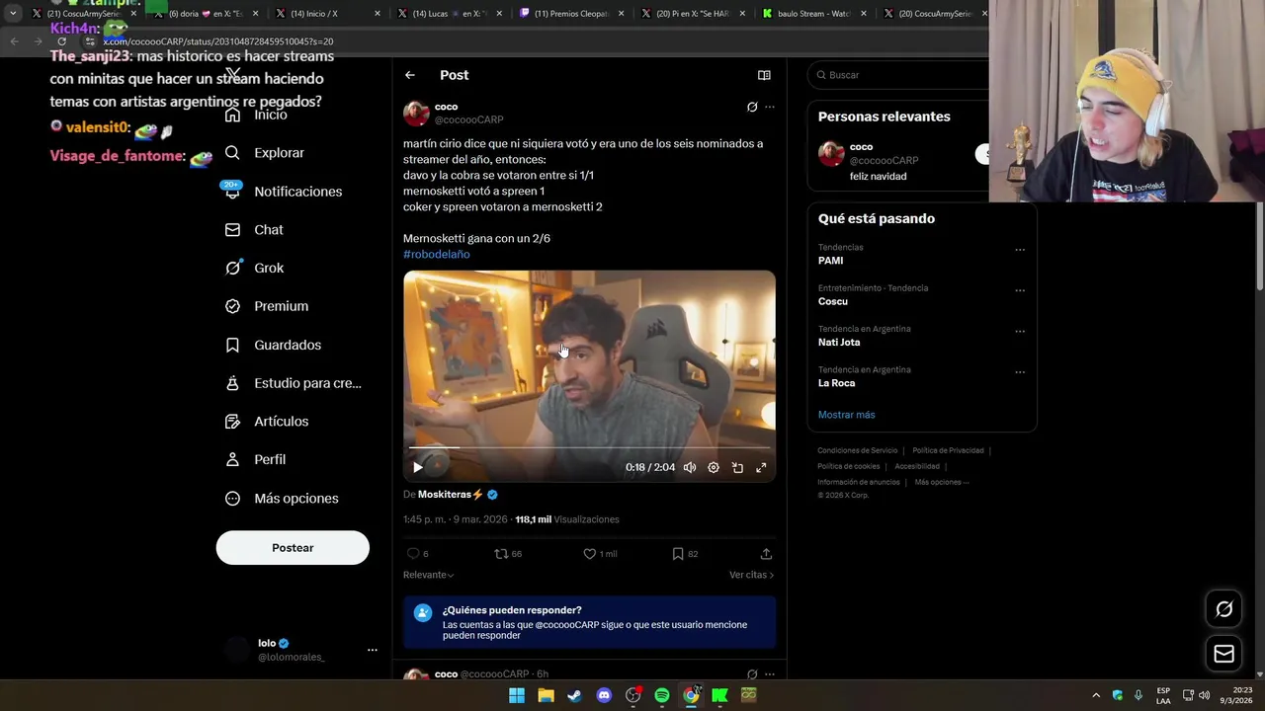The image size is (1265, 711).
Task: Open Ver citas link
Action: [751, 575]
